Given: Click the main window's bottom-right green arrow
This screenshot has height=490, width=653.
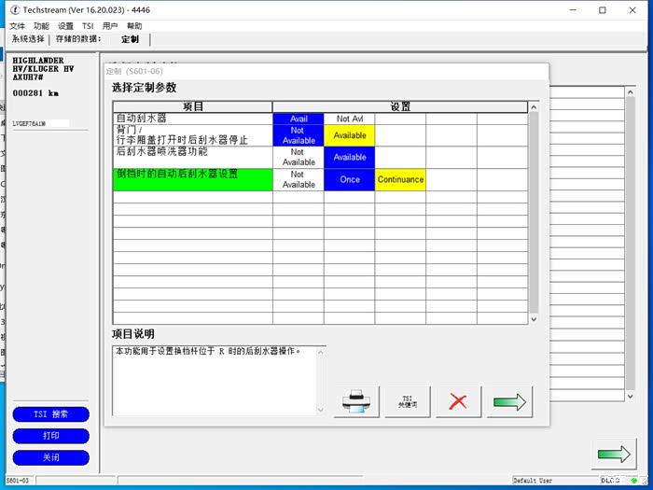Looking at the screenshot, I should pyautogui.click(x=613, y=454).
